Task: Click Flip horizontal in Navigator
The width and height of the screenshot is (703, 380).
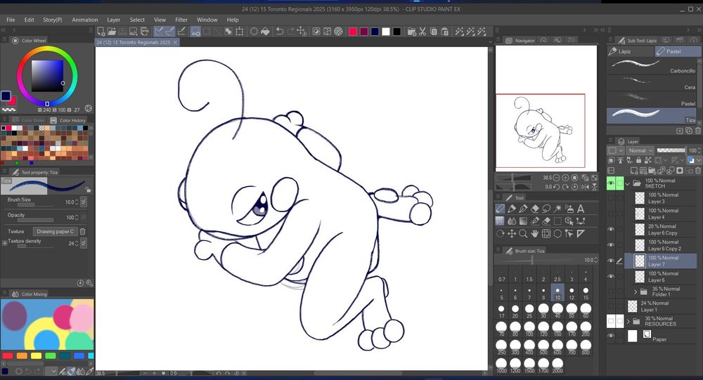Action: click(x=585, y=187)
